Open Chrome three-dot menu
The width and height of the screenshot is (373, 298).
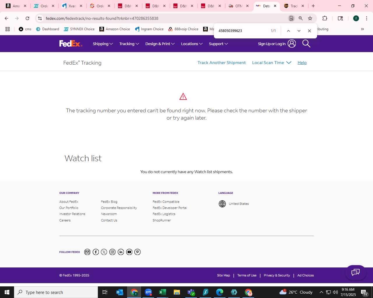point(366,18)
